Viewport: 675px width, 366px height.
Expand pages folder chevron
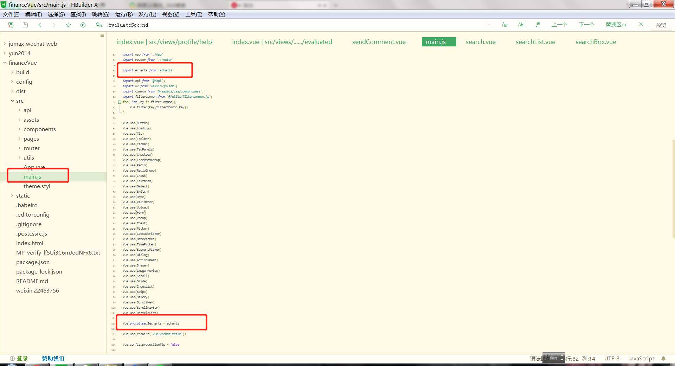(x=19, y=139)
